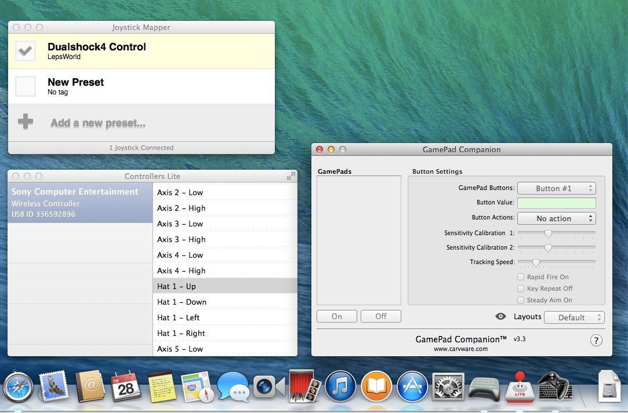The width and height of the screenshot is (628, 413).
Task: Open Safari from the dock
Action: click(18, 386)
